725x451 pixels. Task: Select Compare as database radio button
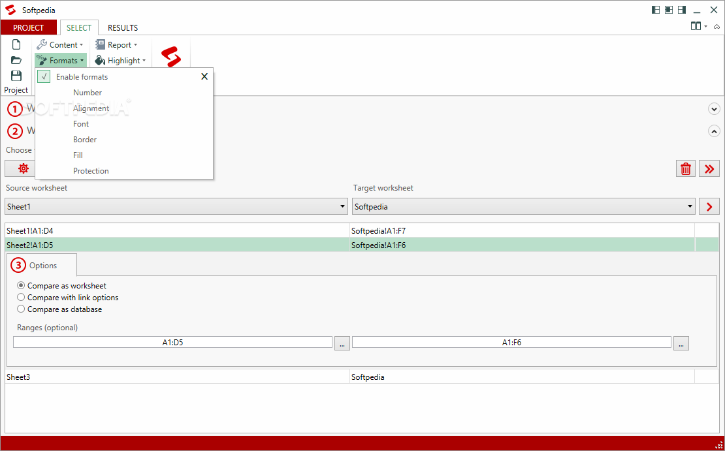point(21,309)
